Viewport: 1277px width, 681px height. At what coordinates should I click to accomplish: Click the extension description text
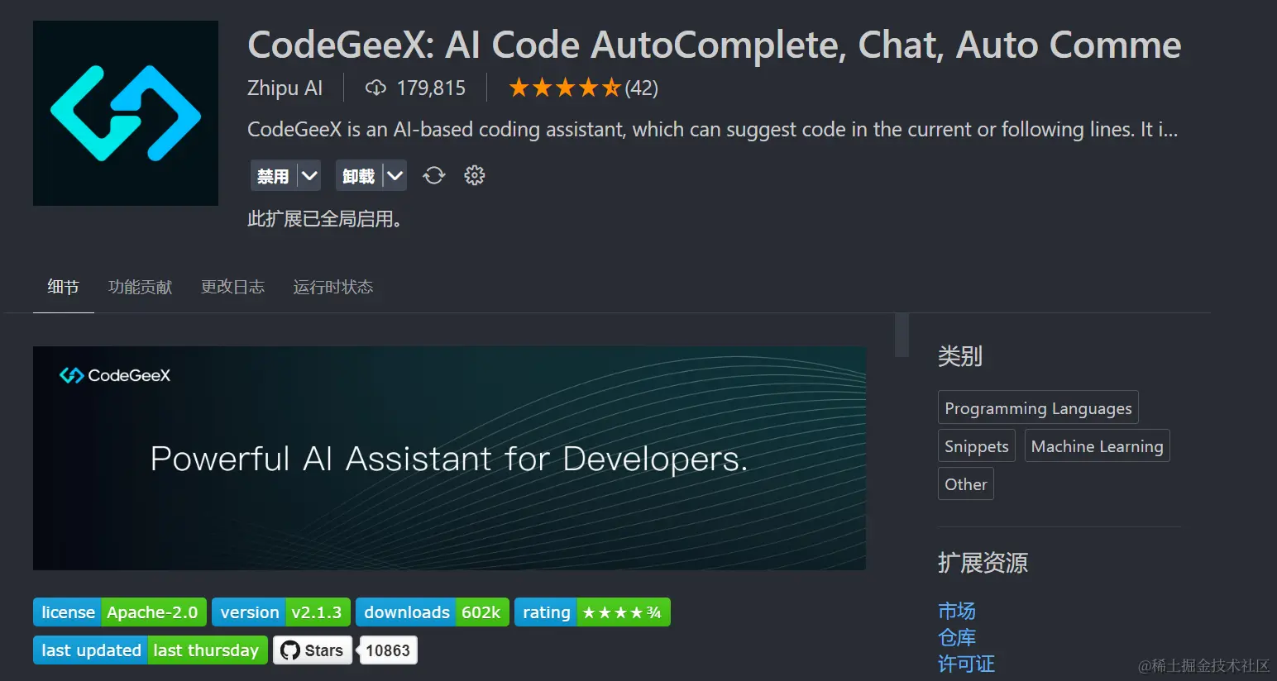click(712, 130)
